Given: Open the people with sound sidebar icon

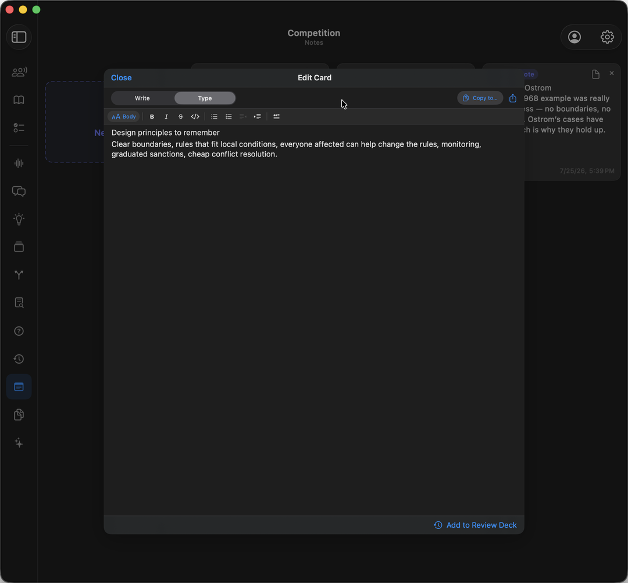Looking at the screenshot, I should coord(19,72).
